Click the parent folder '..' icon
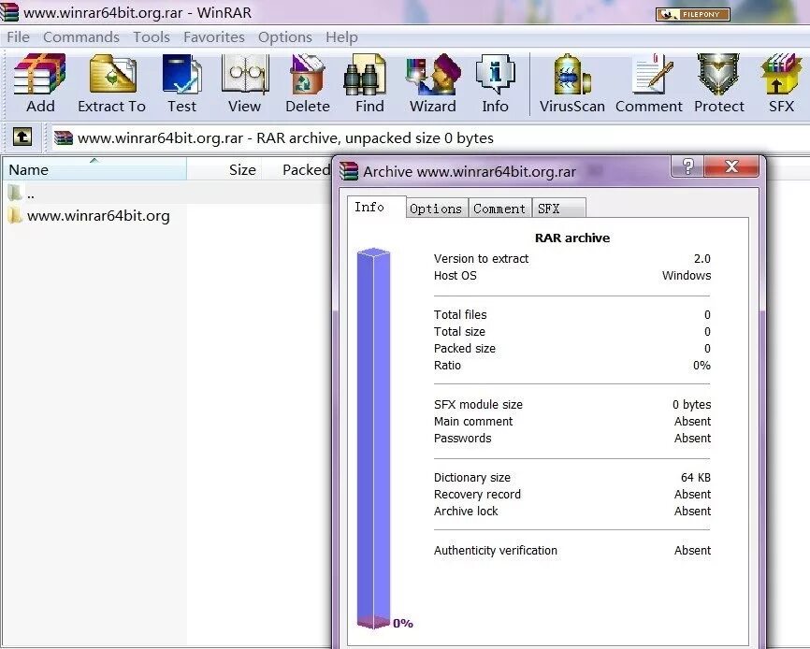The height and width of the screenshot is (649, 810). pyautogui.click(x=15, y=193)
